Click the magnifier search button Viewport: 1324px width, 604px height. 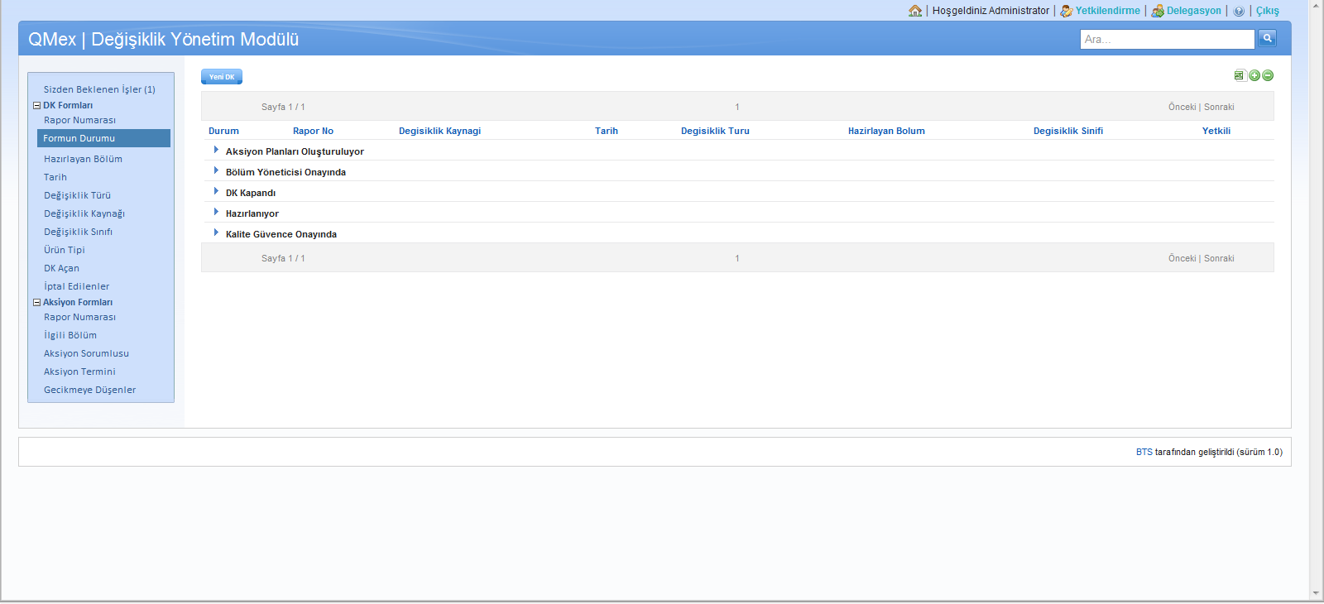coord(1267,38)
